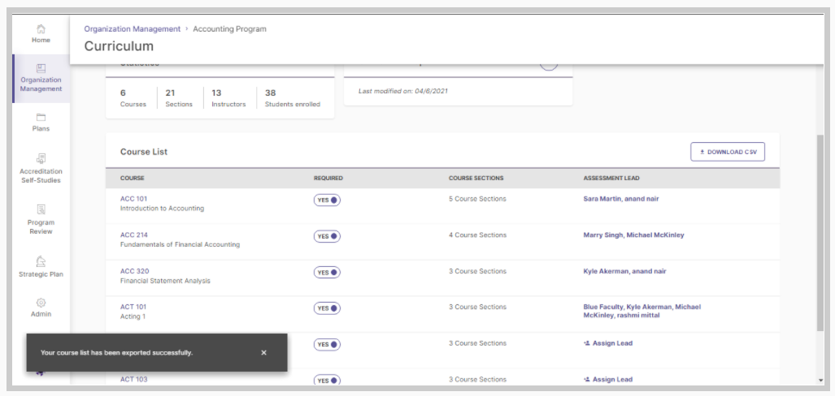Click the '13 Instructors' statistic
The image size is (835, 396).
click(228, 98)
